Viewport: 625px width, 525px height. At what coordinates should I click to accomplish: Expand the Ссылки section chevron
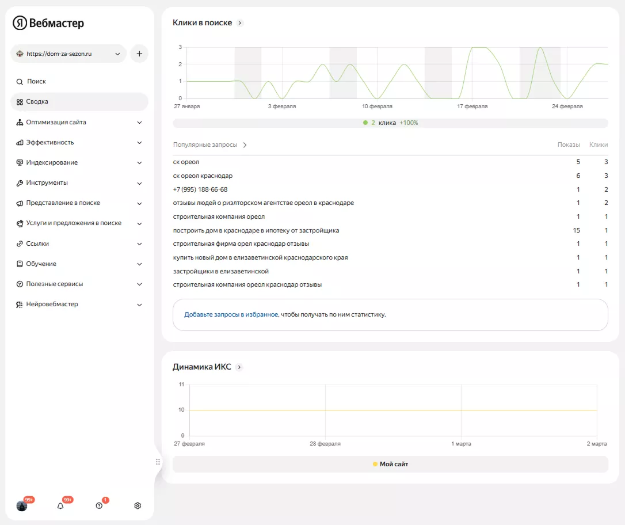tap(139, 244)
